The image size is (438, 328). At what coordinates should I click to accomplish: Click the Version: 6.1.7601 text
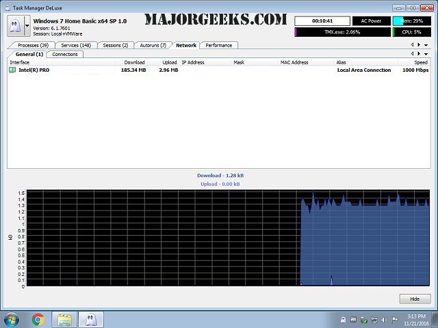(x=52, y=28)
